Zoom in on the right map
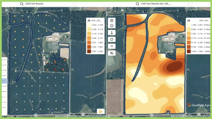Image resolution: width=212 pixels, height=119 pixels. [x=112, y=20]
